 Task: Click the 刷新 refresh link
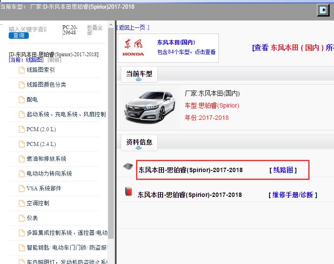coord(55,60)
